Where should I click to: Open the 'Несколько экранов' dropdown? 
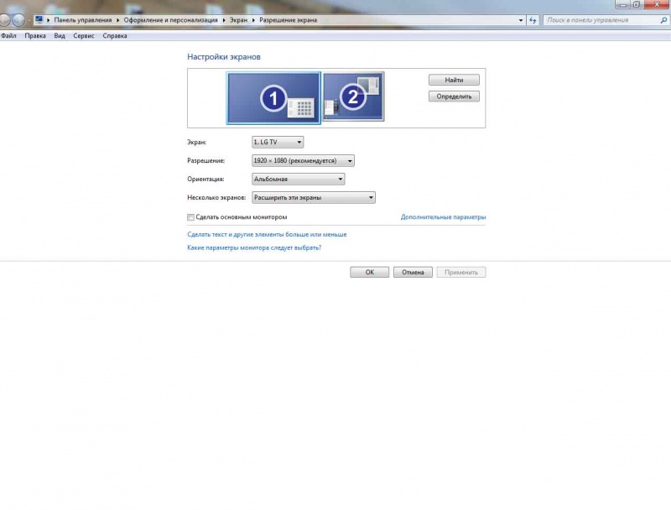pyautogui.click(x=313, y=198)
